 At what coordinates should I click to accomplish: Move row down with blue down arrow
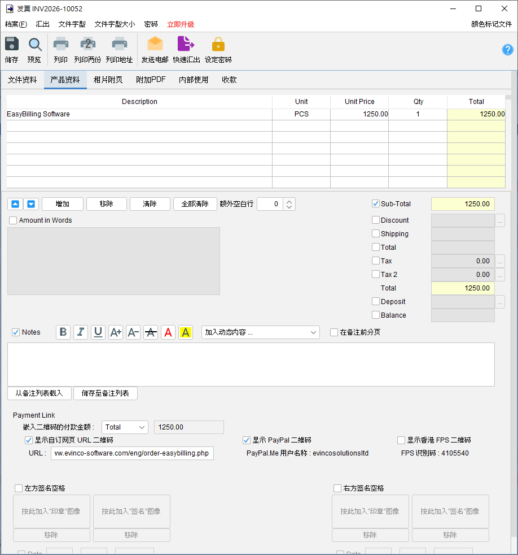[x=31, y=204]
